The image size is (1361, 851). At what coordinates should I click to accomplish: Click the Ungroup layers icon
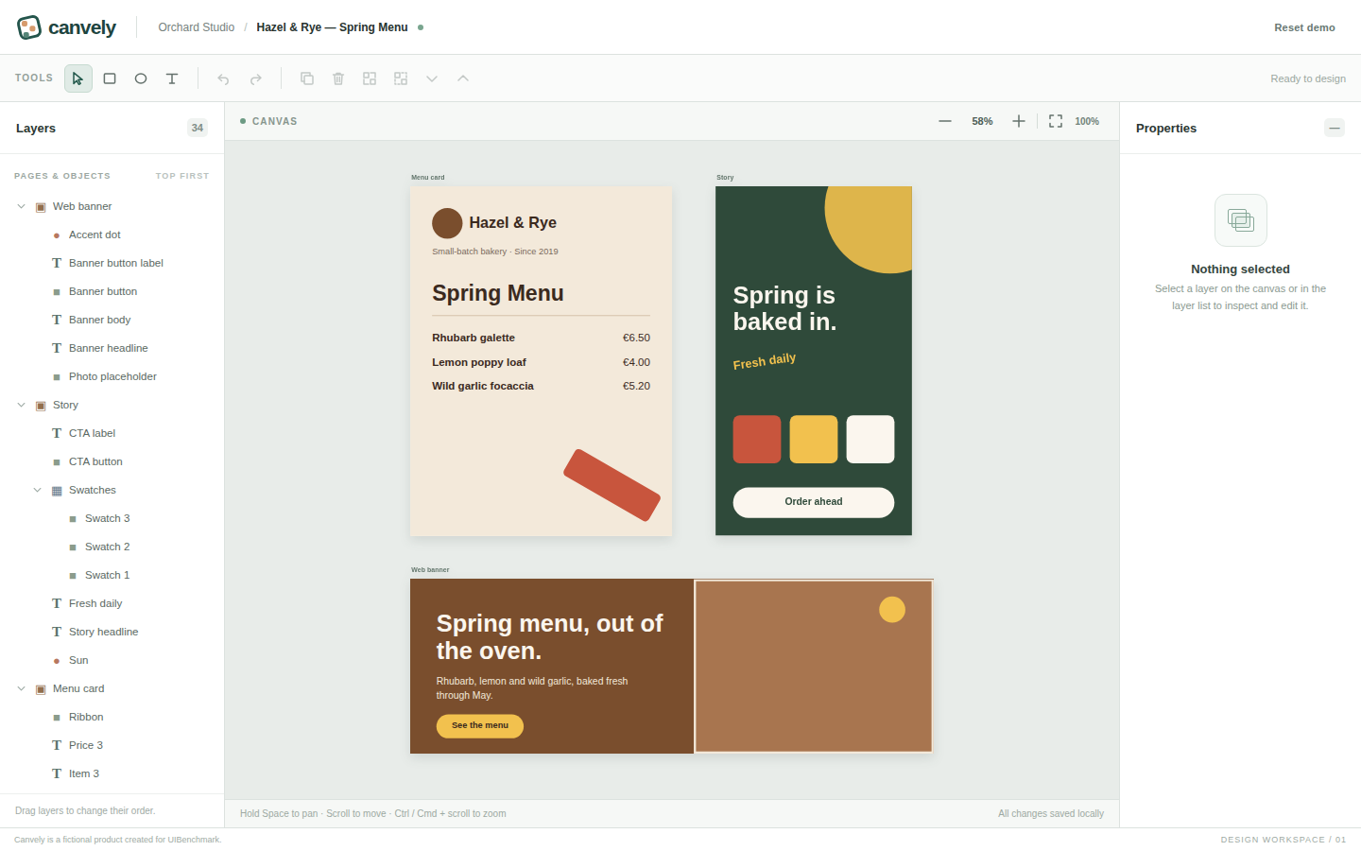401,78
